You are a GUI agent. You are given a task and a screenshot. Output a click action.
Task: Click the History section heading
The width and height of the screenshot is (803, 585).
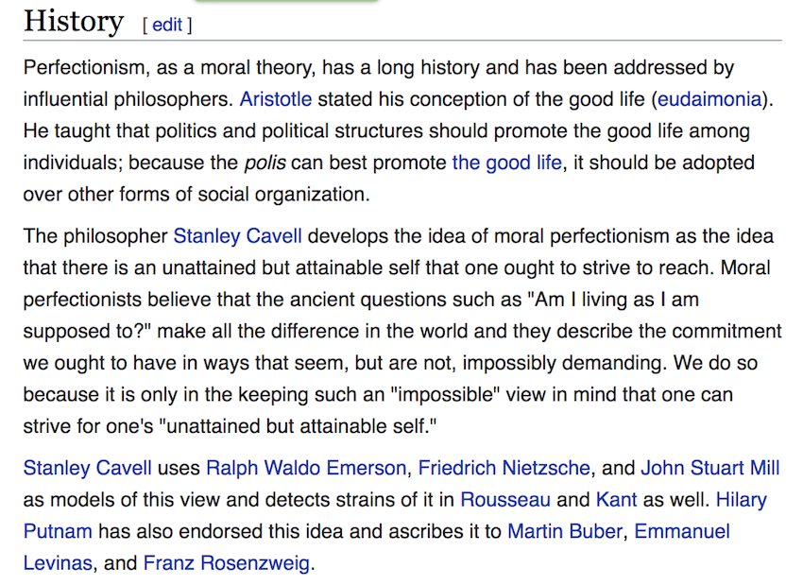tap(74, 21)
